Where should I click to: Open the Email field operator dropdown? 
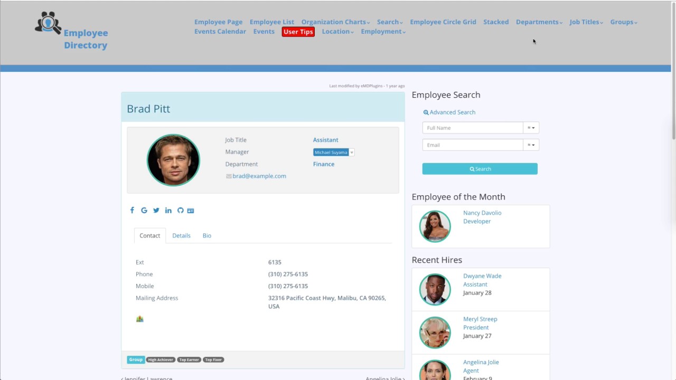(x=531, y=145)
